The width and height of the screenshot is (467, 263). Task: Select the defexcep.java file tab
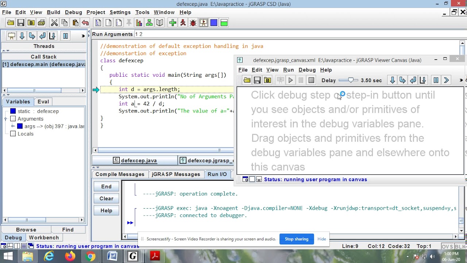(135, 160)
